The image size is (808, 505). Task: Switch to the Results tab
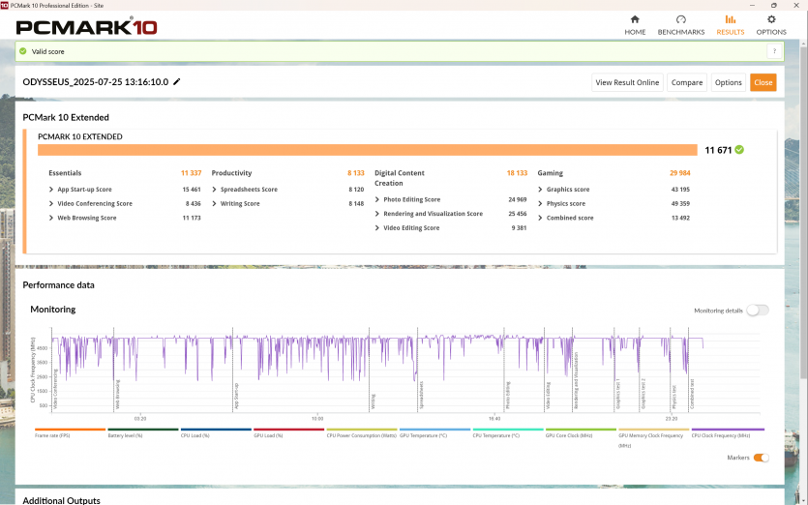coord(730,24)
